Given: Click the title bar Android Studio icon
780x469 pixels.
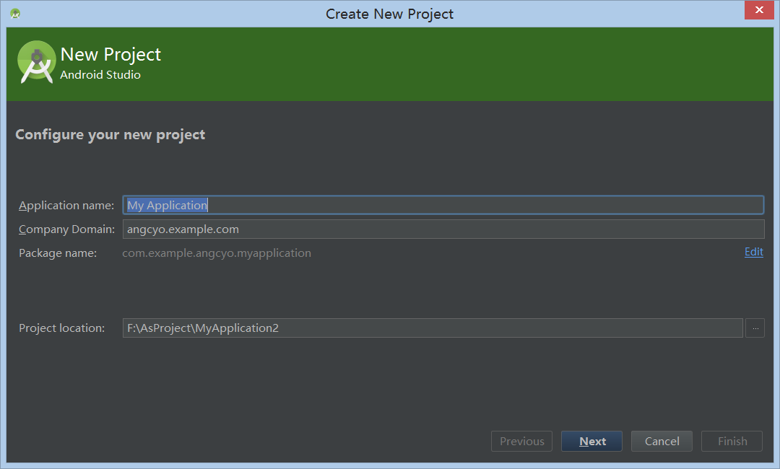Looking at the screenshot, I should (15, 14).
